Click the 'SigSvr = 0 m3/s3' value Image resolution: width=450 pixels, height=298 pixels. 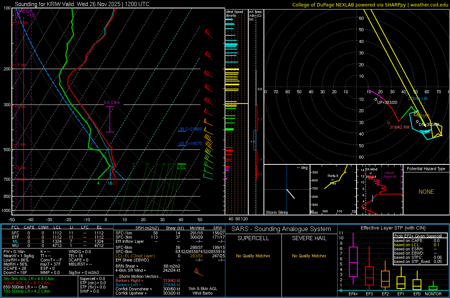pyautogui.click(x=84, y=273)
